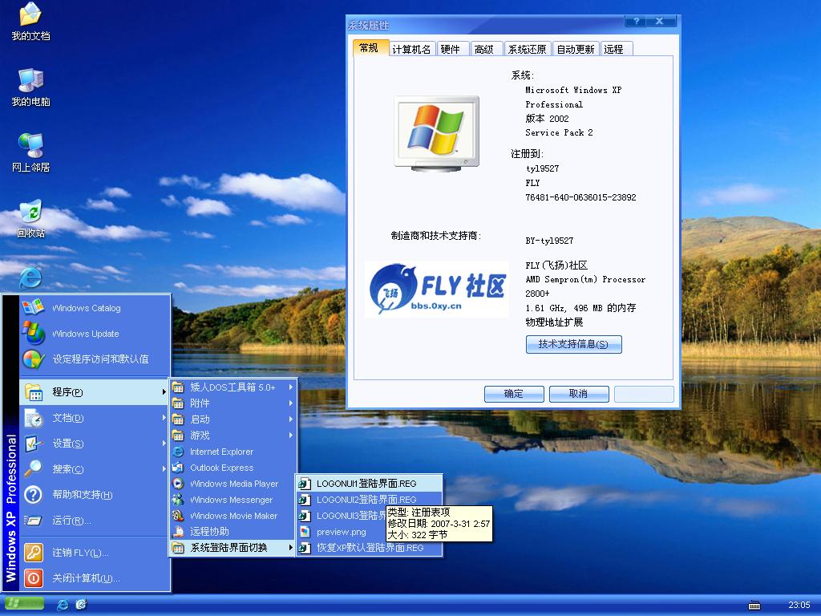Launch the Windows Media Player icon
This screenshot has width=821, height=616.
pyautogui.click(x=179, y=484)
